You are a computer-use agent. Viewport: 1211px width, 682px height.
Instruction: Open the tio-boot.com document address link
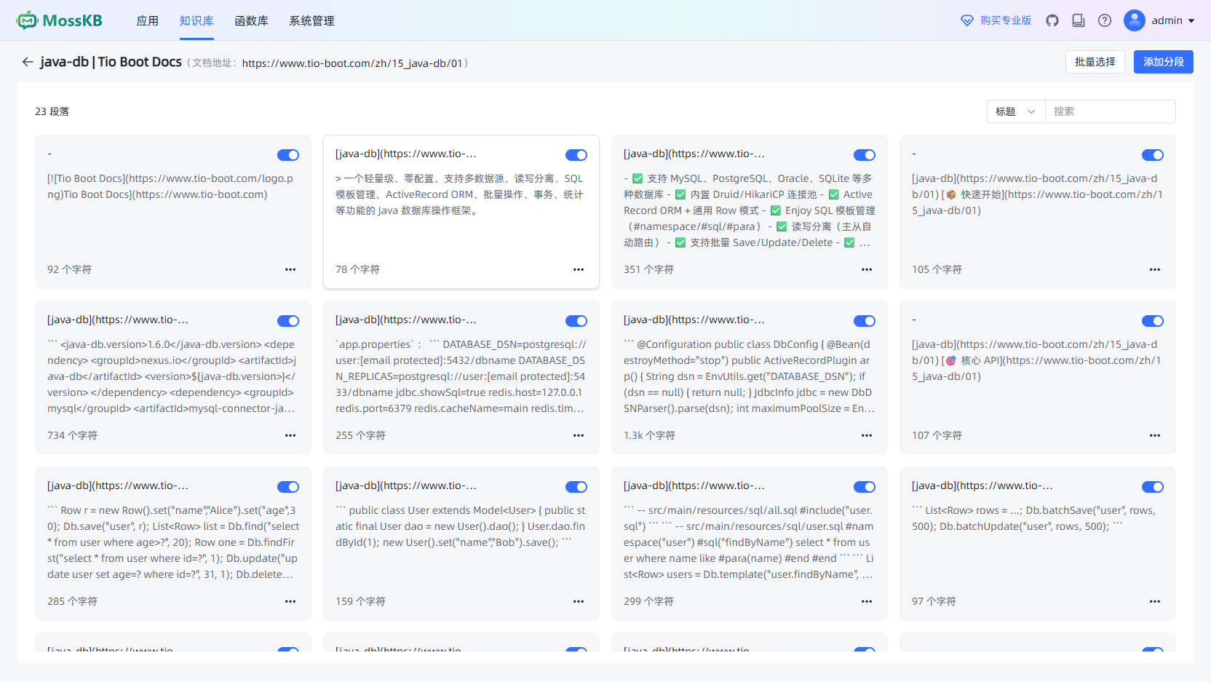[x=352, y=63]
